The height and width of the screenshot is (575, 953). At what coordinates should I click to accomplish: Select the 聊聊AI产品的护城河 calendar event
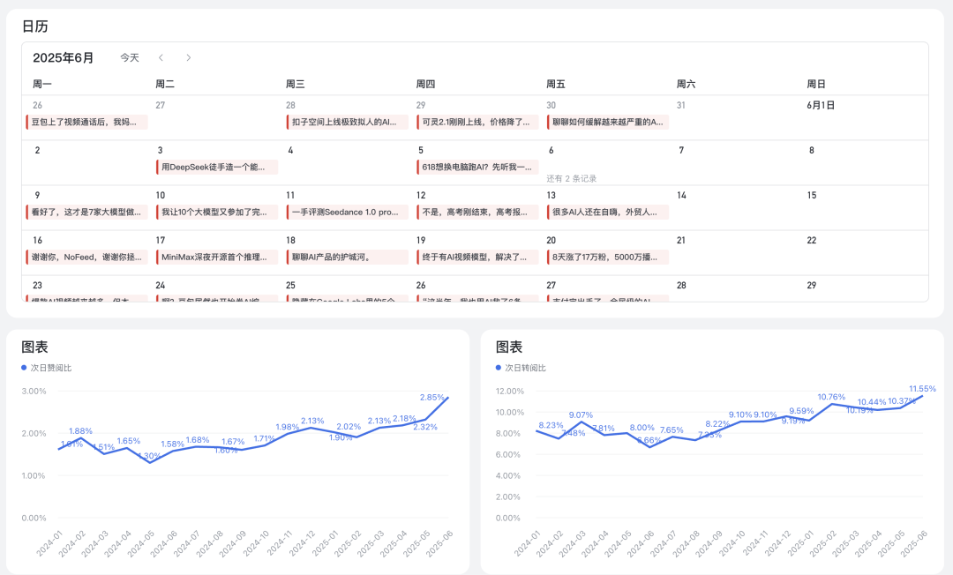pos(348,258)
